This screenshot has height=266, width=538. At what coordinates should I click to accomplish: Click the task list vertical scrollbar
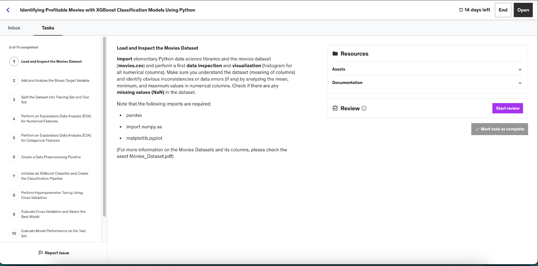pyautogui.click(x=105, y=127)
